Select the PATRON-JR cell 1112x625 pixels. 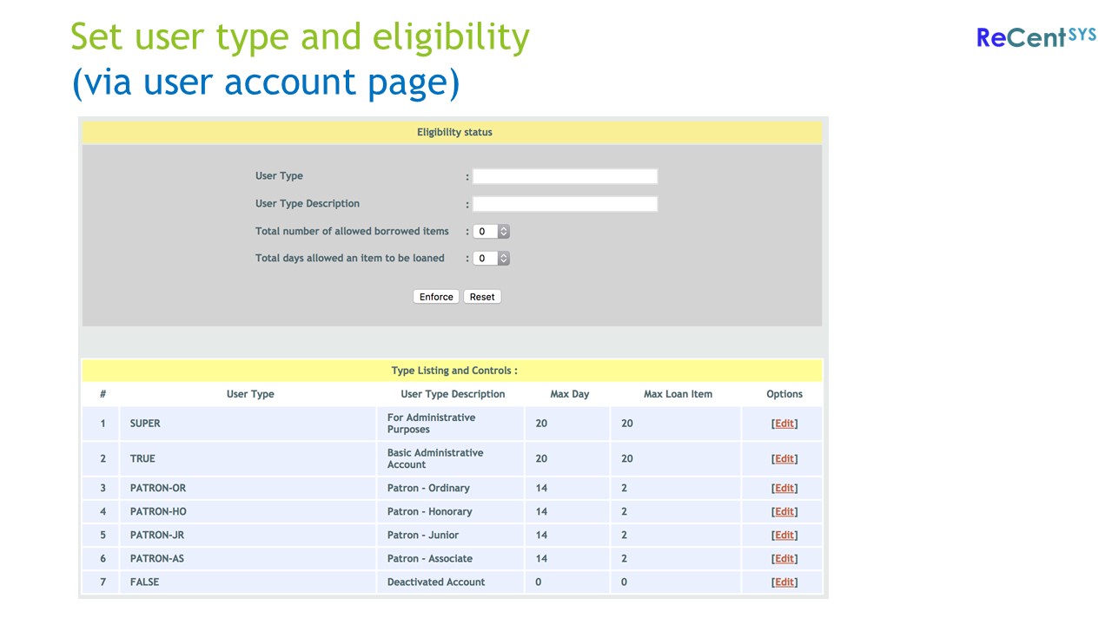(249, 536)
